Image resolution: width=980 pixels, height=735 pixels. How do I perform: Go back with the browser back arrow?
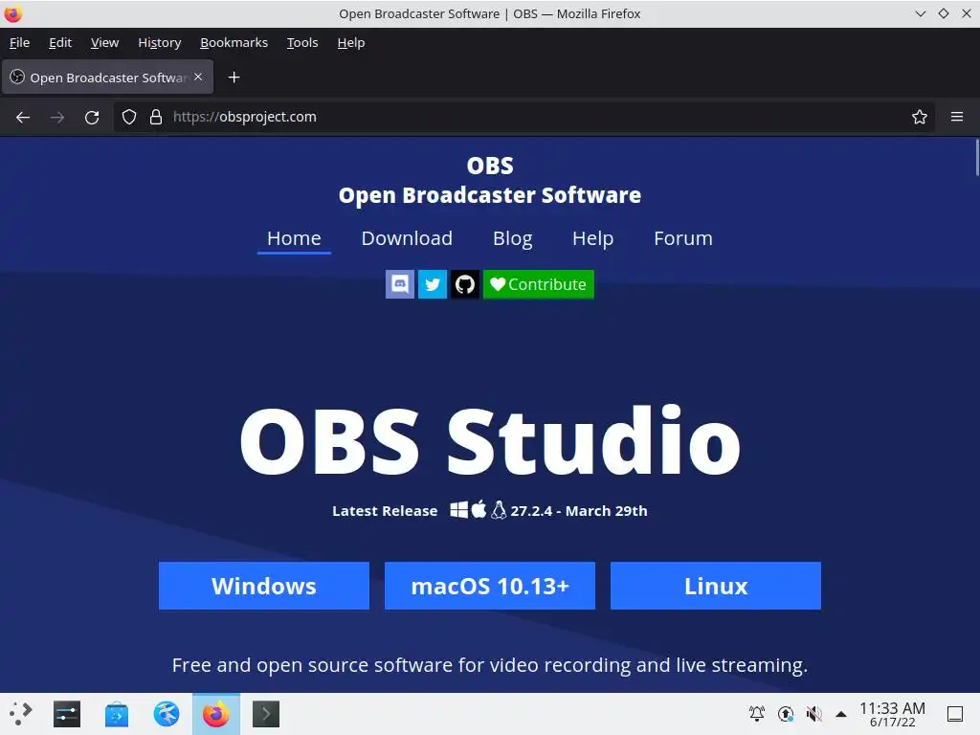pos(23,117)
